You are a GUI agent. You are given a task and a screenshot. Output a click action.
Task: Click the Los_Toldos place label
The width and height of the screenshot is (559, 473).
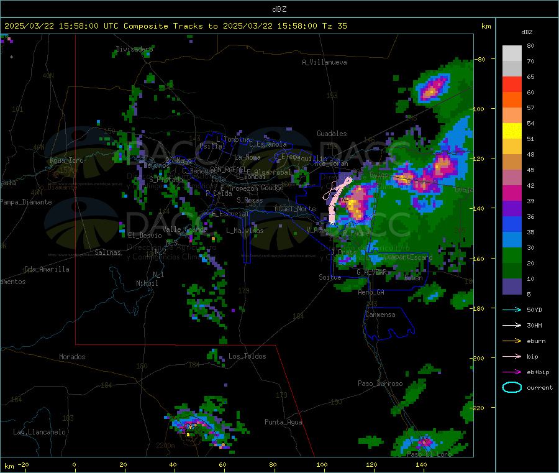[x=247, y=356]
